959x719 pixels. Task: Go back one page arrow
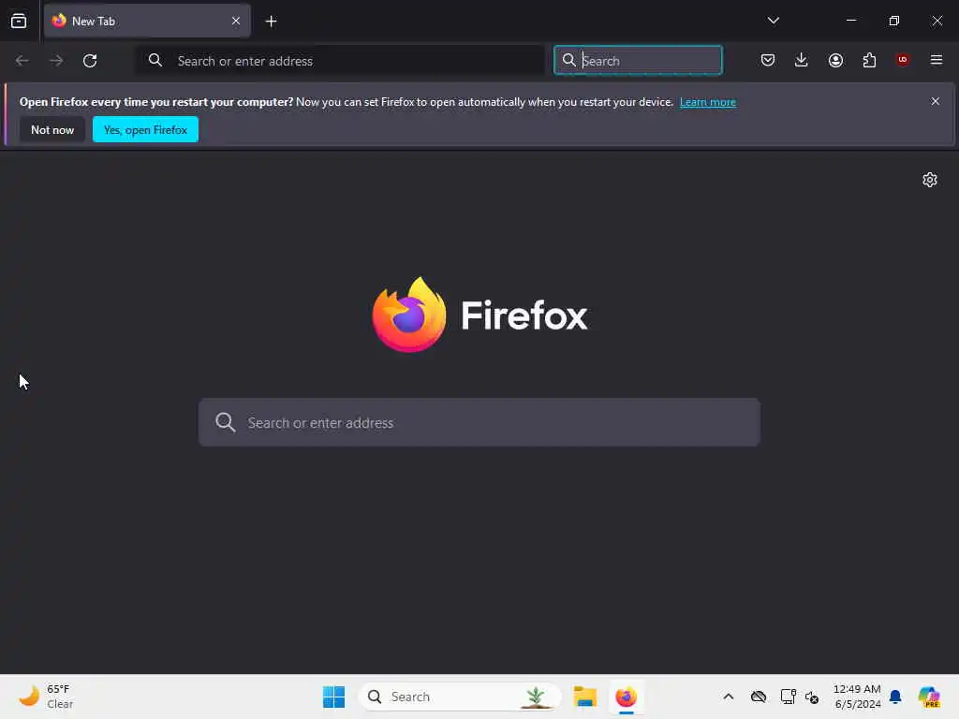22,61
